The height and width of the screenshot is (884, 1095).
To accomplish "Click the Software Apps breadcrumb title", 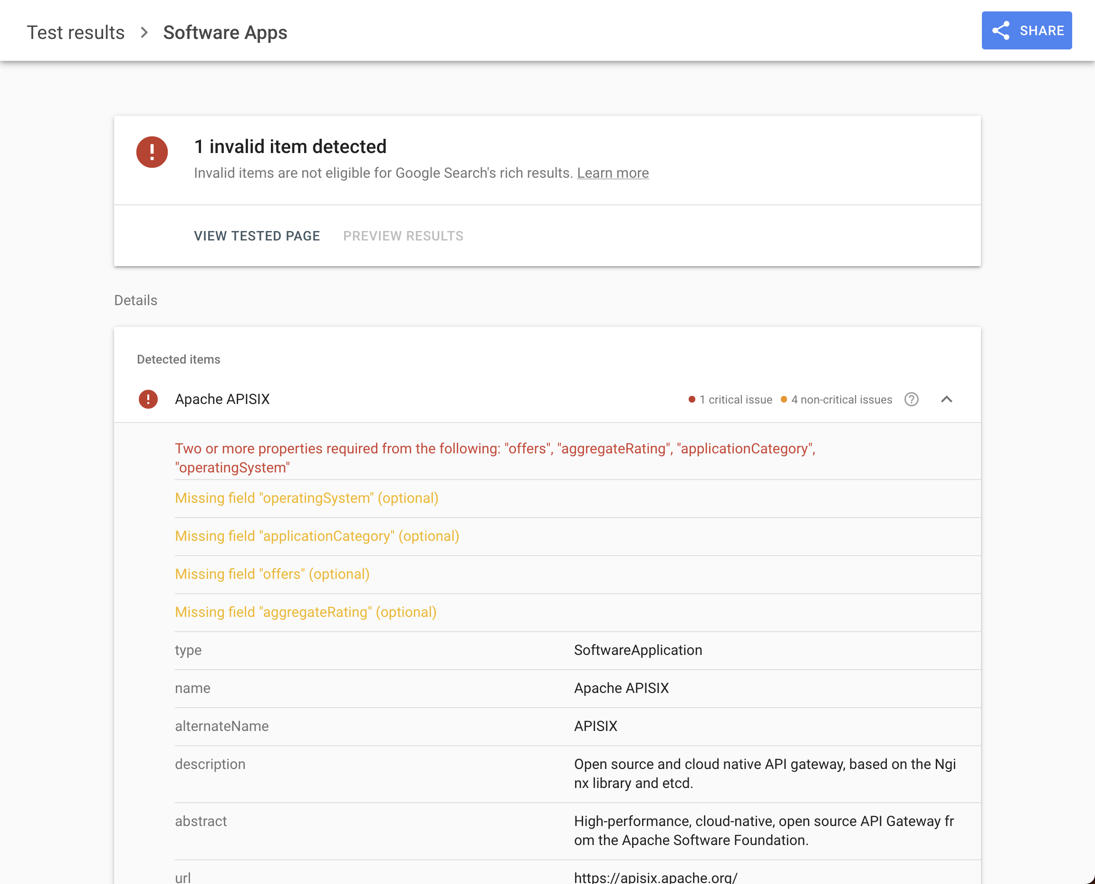I will click(x=225, y=33).
